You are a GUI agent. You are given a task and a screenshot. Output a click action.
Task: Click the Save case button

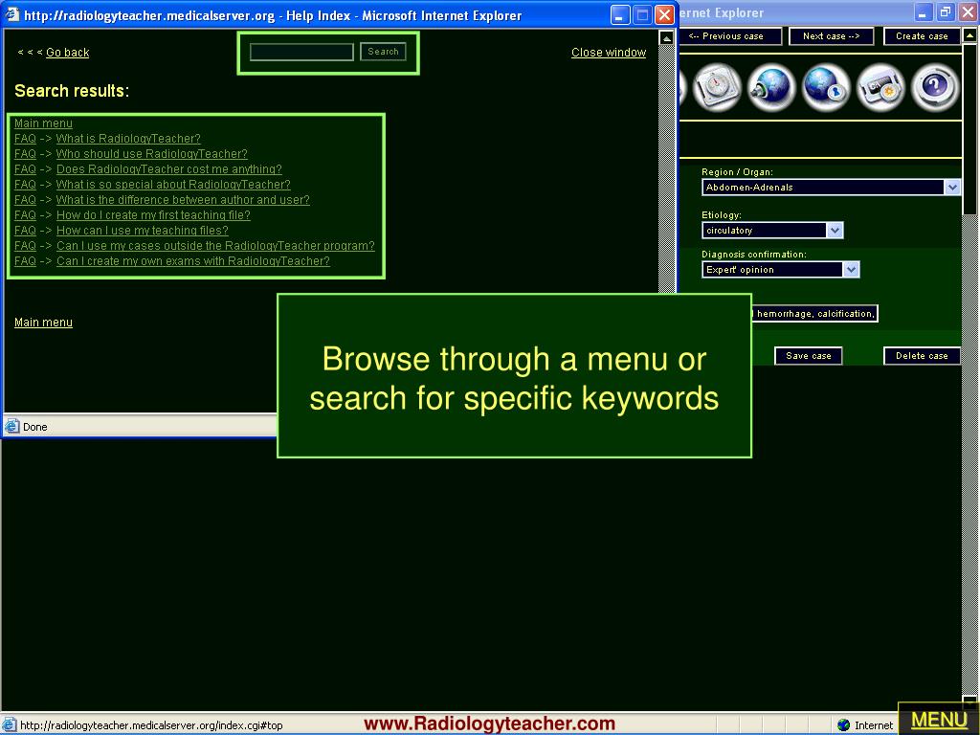tap(808, 356)
